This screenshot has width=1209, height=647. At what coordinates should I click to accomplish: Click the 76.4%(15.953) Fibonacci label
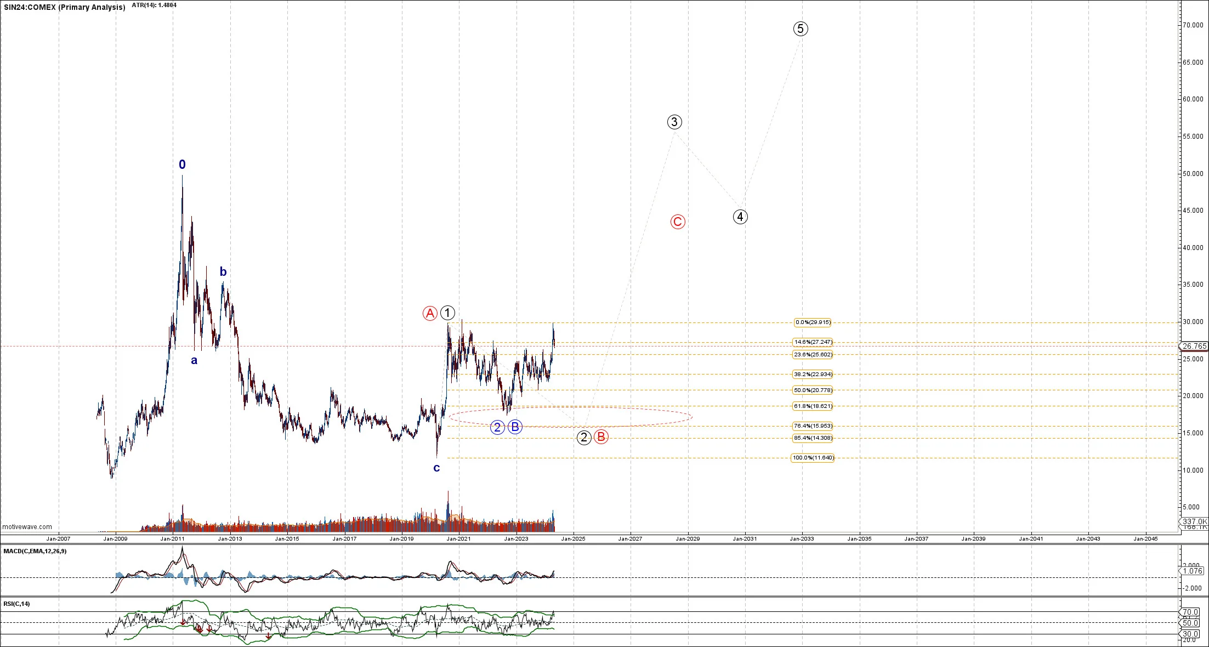click(x=813, y=426)
